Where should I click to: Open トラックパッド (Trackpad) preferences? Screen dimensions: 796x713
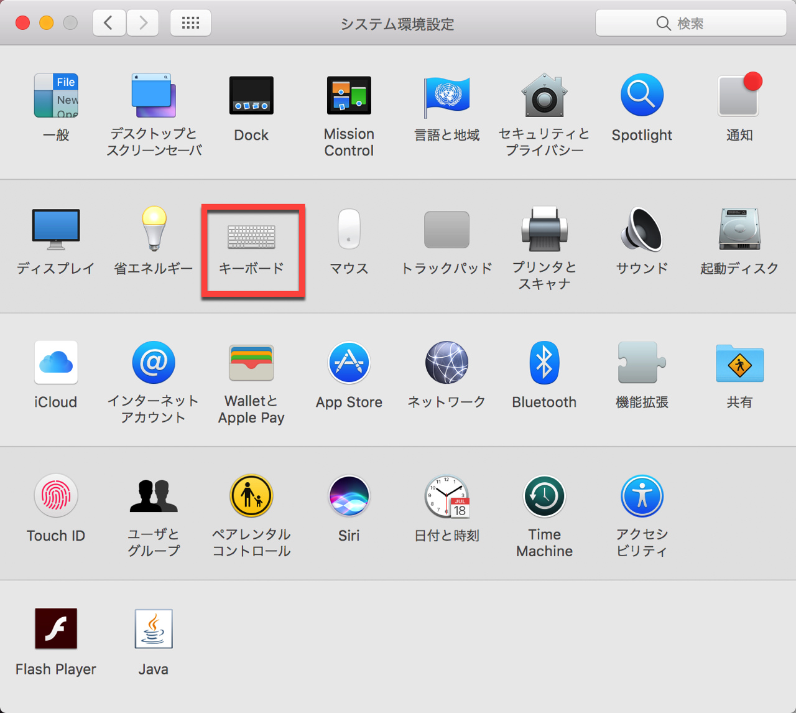coord(447,230)
